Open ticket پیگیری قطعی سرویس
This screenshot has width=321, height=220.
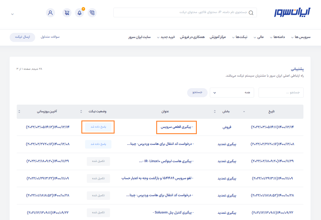[177, 127]
